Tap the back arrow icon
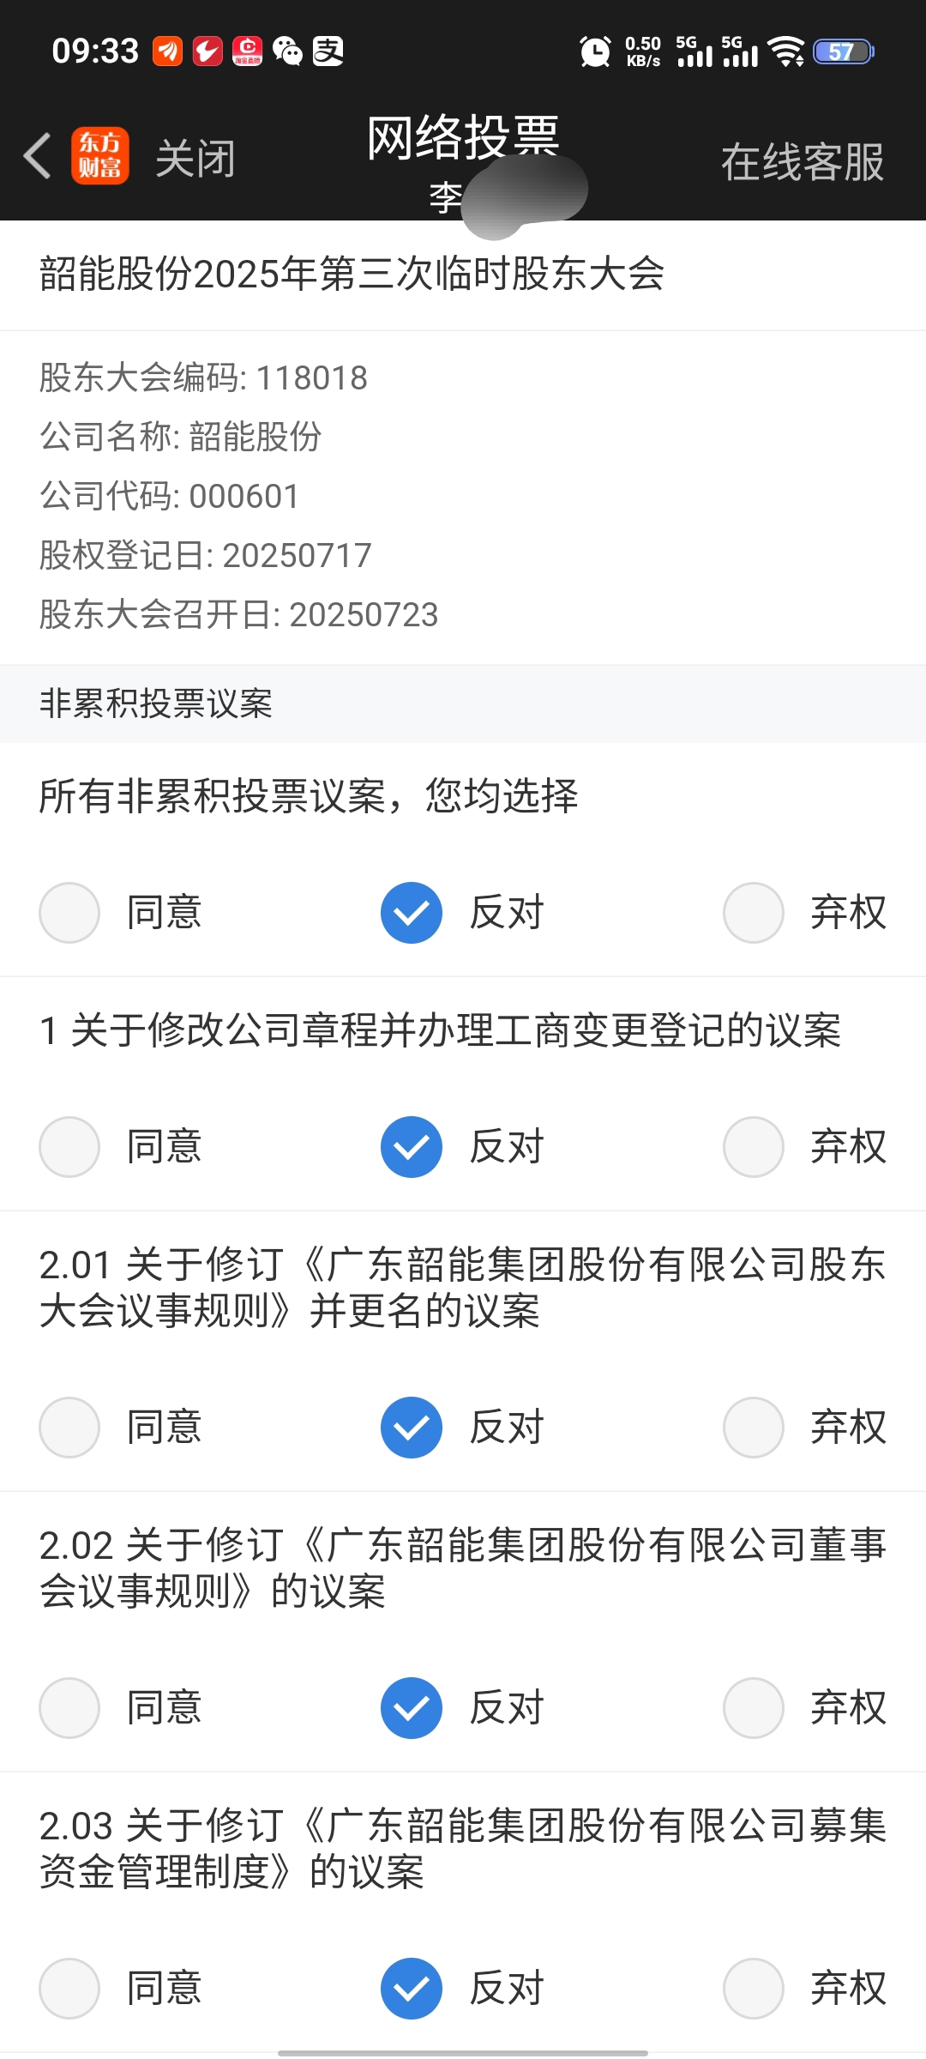This screenshot has width=926, height=2059. click(x=37, y=156)
